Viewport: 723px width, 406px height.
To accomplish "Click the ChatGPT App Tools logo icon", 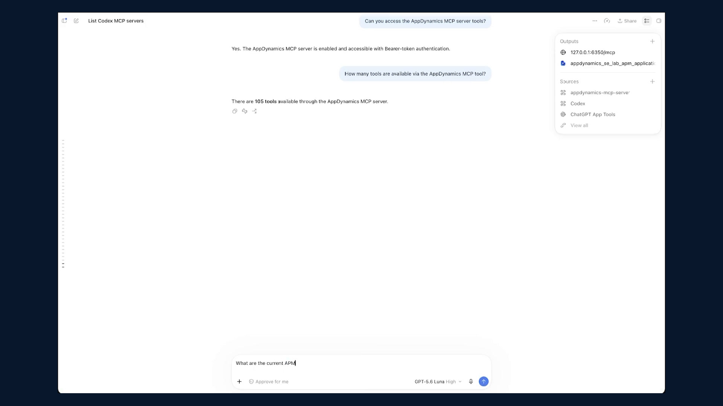I will coord(563,114).
